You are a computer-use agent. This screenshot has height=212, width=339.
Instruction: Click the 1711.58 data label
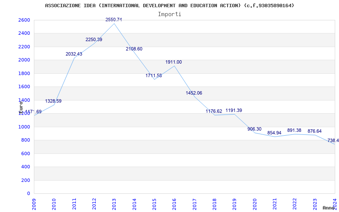[153, 76]
